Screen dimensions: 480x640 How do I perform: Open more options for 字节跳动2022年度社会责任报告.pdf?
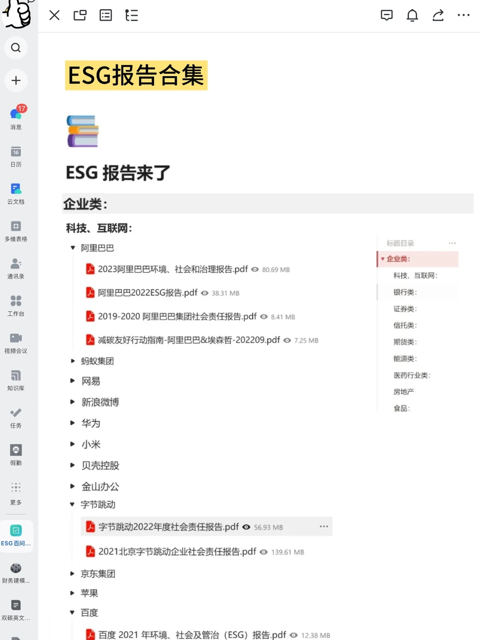[x=324, y=527]
